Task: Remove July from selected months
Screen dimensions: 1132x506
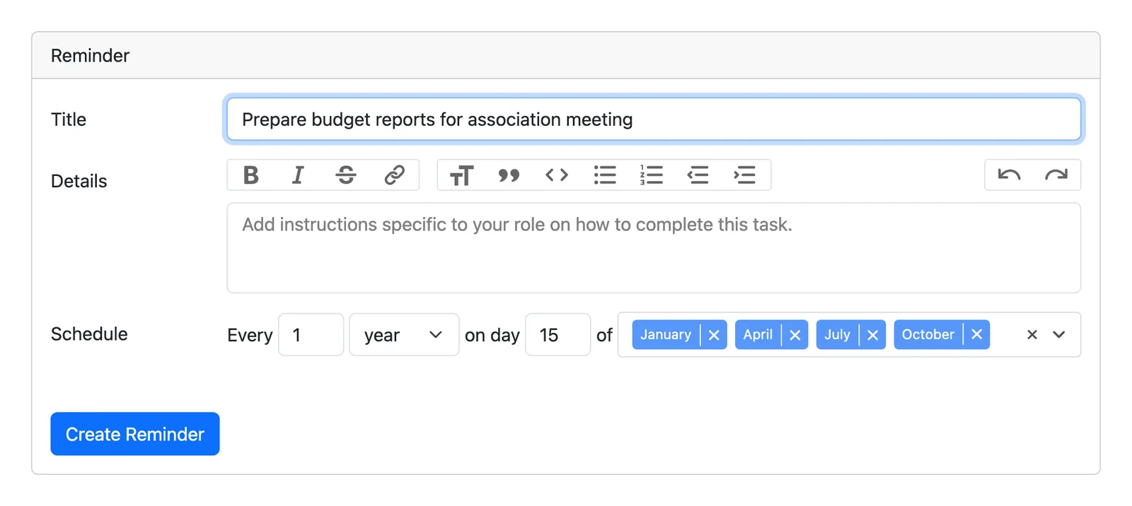Action: tap(873, 335)
